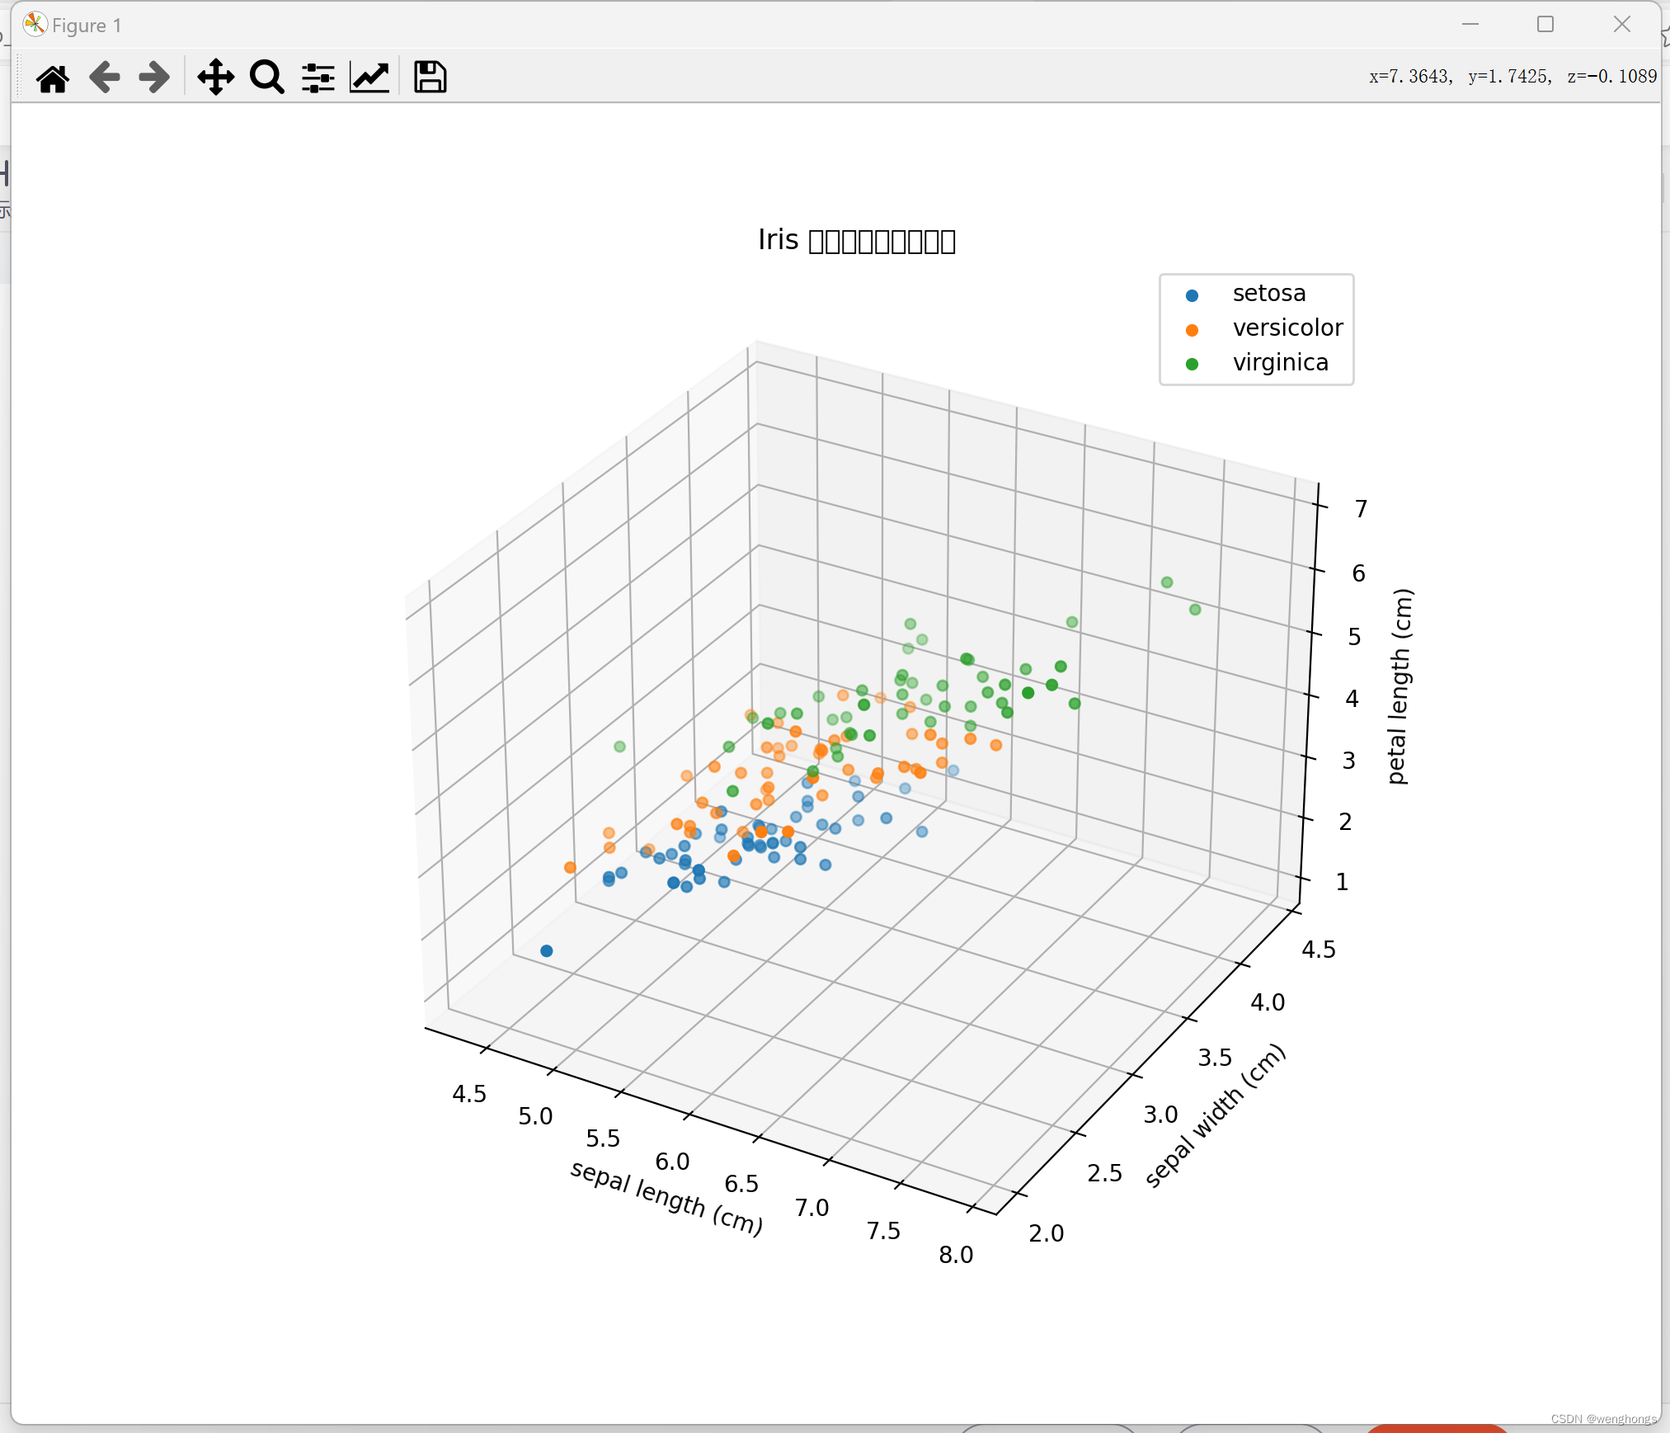The image size is (1670, 1433).
Task: Click the blue setosa legend marker
Action: [x=1192, y=295]
